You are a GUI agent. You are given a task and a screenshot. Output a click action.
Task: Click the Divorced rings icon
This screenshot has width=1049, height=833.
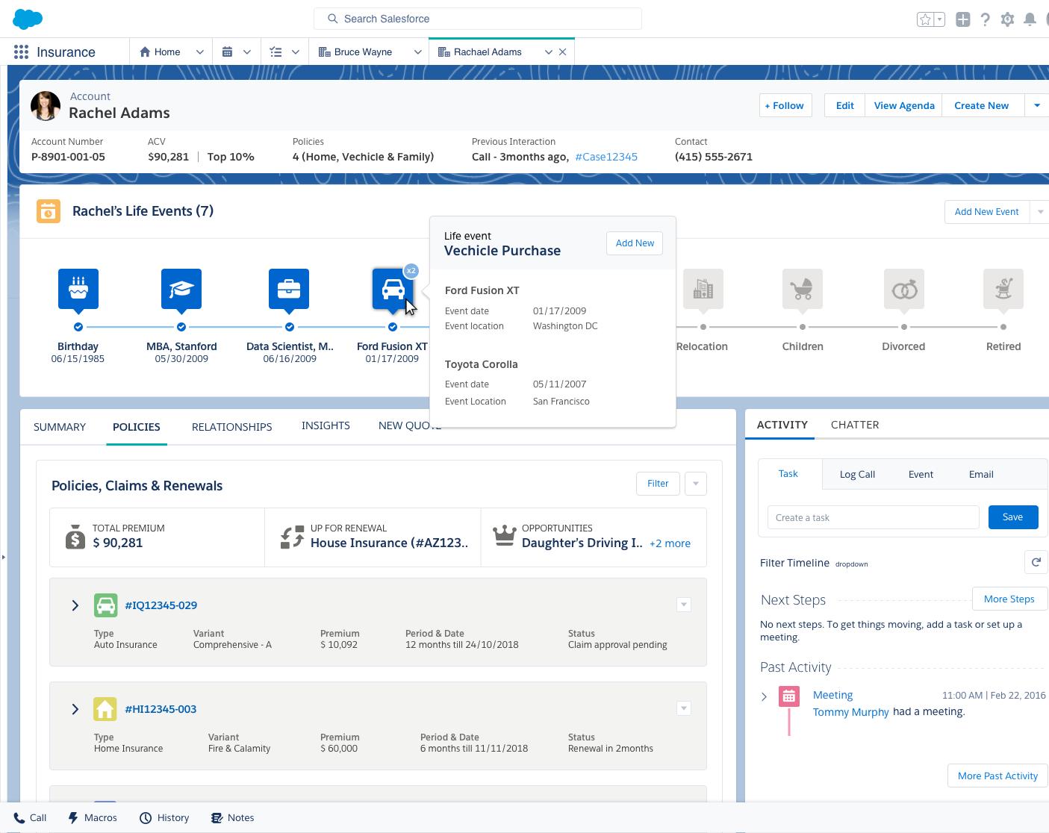[x=903, y=289]
